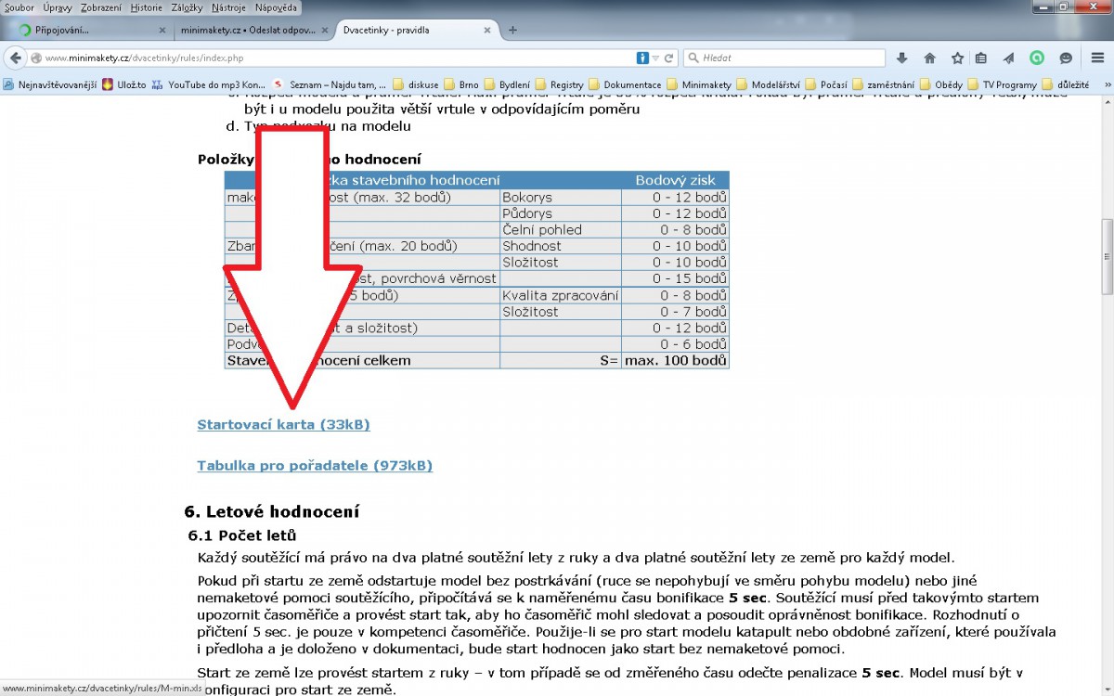
Task: Open the Minimakety bookmarks folder
Action: coord(702,84)
